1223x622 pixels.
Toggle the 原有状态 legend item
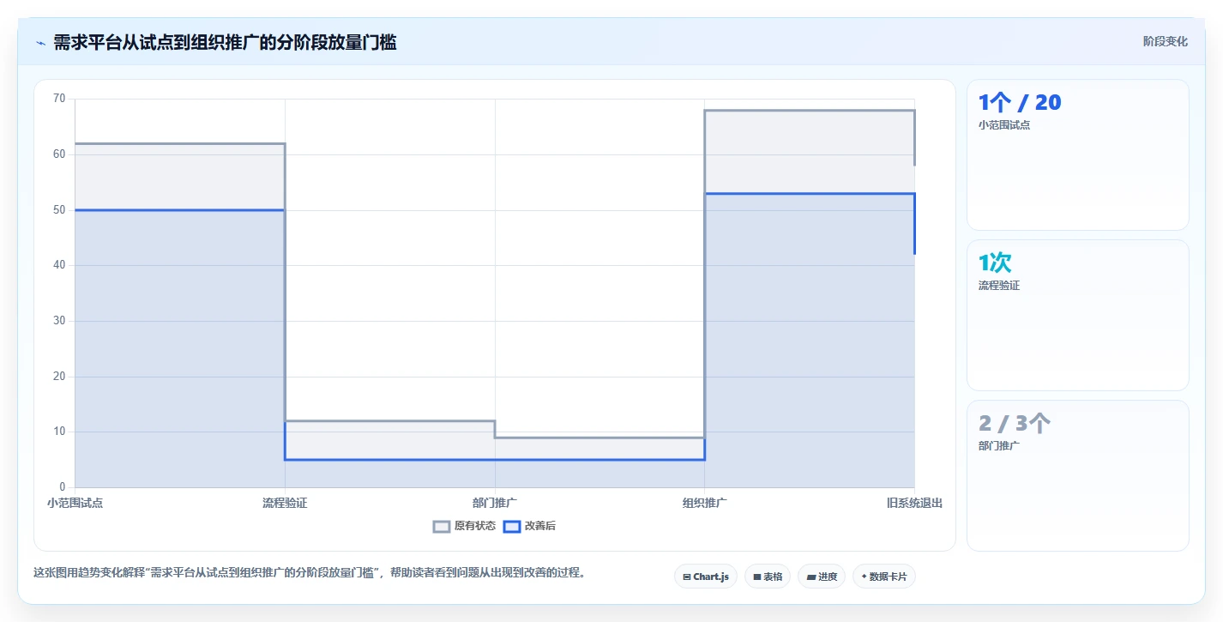[x=464, y=526]
